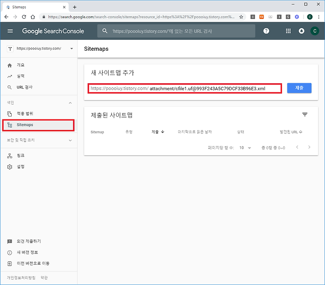This screenshot has width=325, height=285.
Task: Click the 마지막으로 읽은 날짜 column header
Action: [x=195, y=132]
